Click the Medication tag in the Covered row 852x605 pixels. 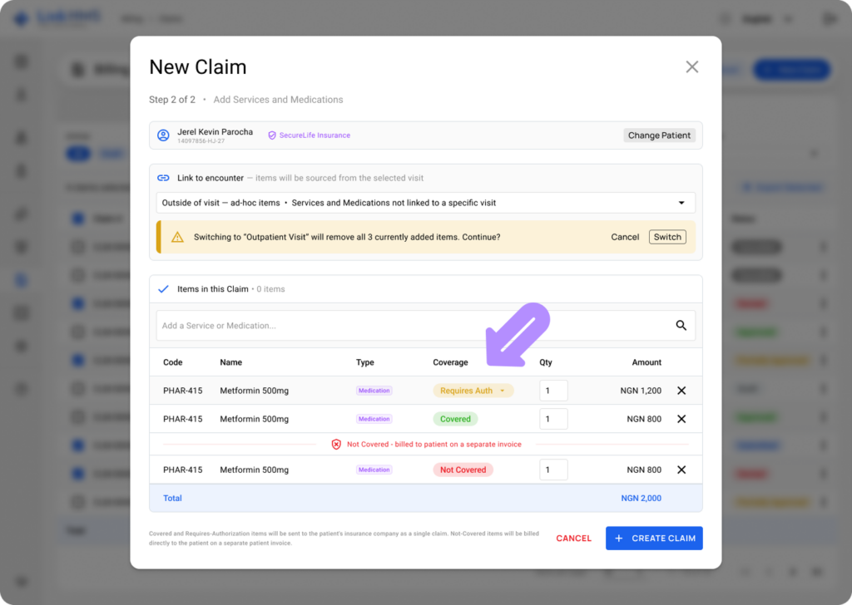374,419
